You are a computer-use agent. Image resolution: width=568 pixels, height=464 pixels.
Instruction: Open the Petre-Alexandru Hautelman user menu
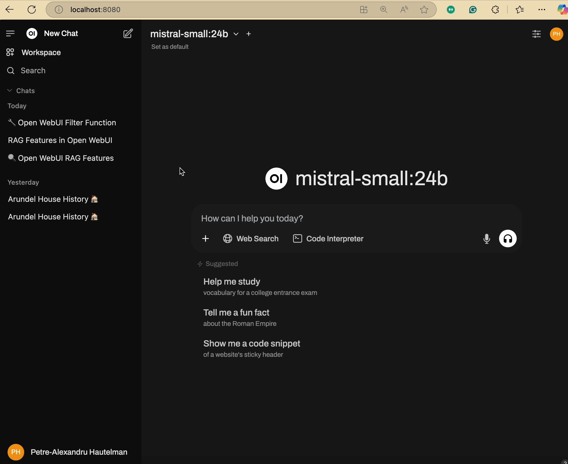pos(67,452)
